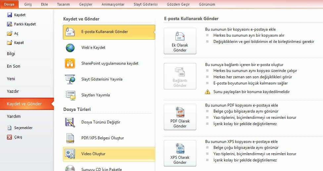Switch to the Animasyonlar tab
Image resolution: width=323 pixels, height=171 pixels.
tap(113, 4)
